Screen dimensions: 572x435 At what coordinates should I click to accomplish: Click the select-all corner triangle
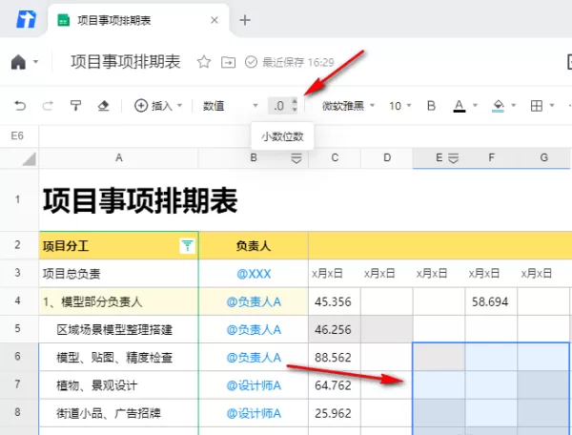[29, 158]
